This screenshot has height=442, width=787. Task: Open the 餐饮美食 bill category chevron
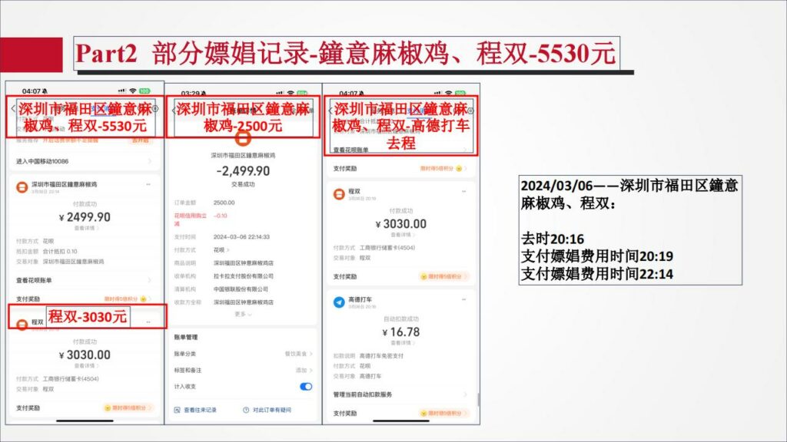311,354
